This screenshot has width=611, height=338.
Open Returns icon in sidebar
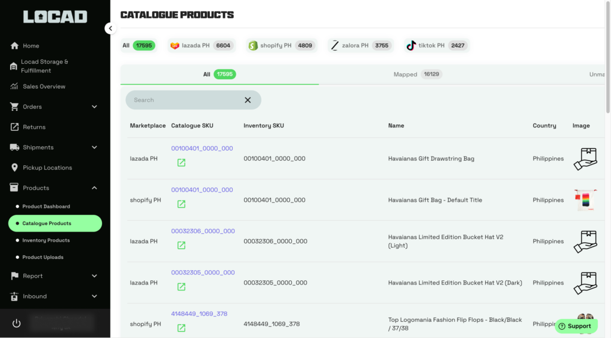coord(14,127)
